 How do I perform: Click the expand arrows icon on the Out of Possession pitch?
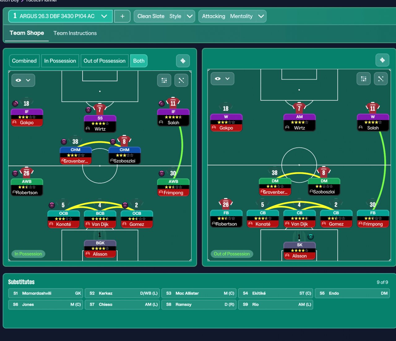(381, 79)
